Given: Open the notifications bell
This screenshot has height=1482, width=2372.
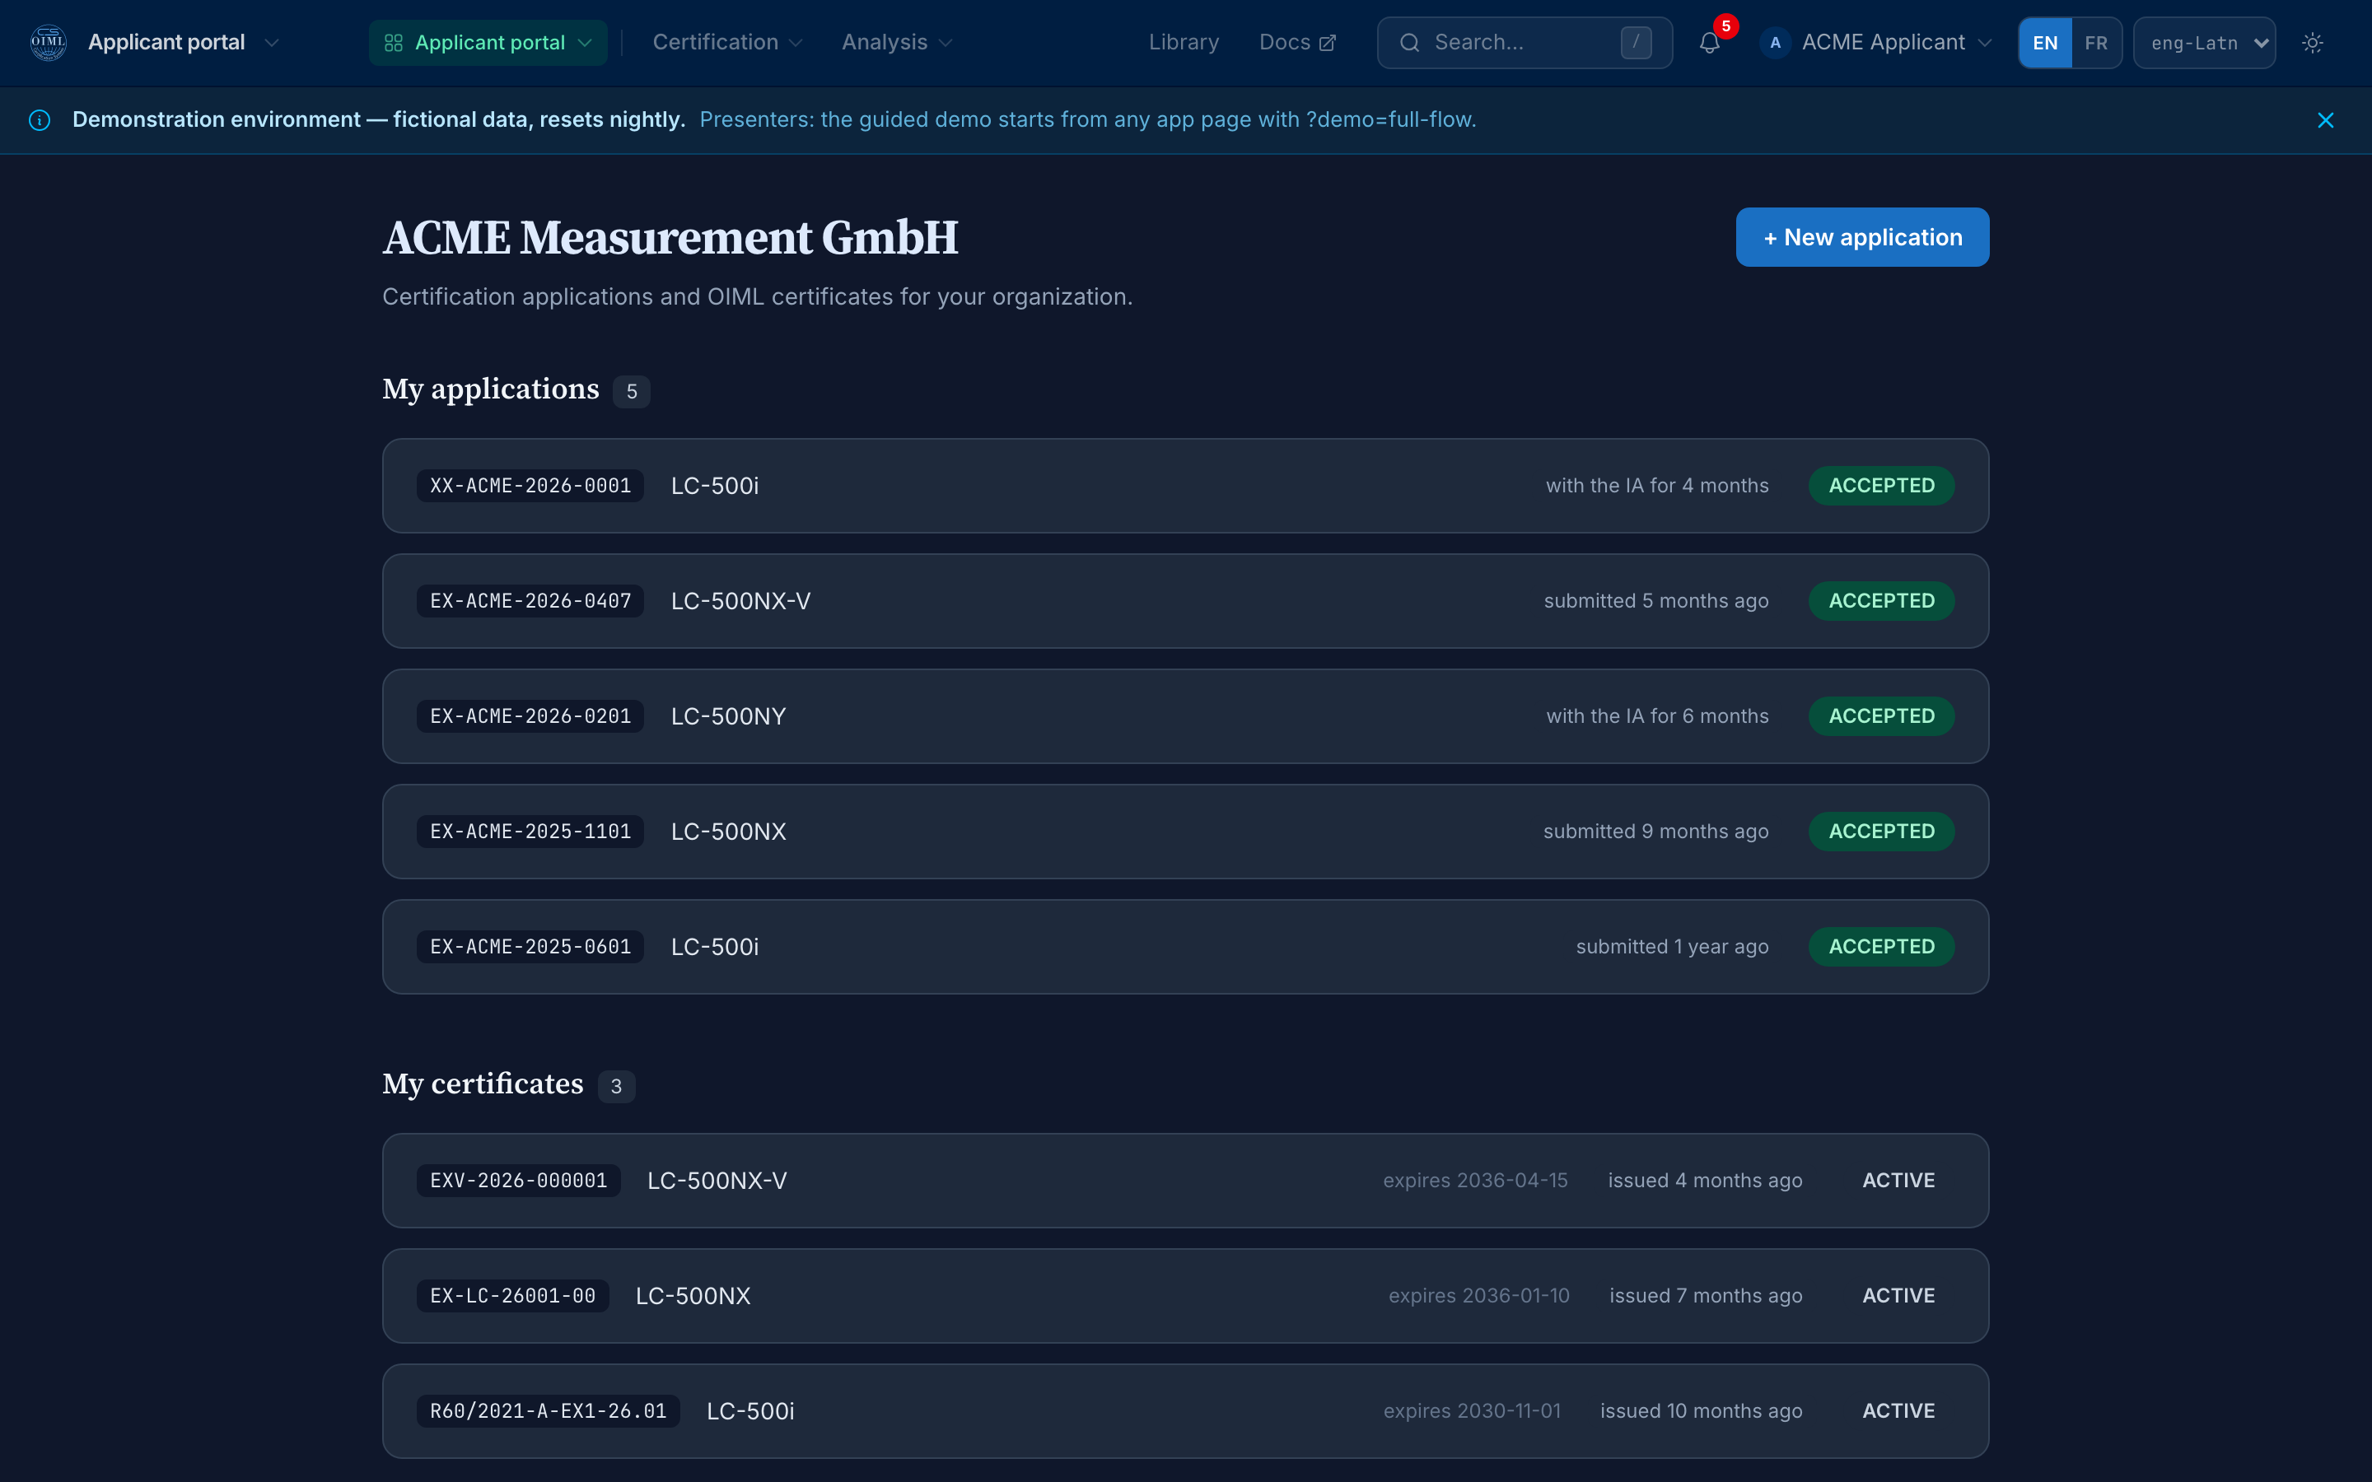Looking at the screenshot, I should pos(1710,43).
